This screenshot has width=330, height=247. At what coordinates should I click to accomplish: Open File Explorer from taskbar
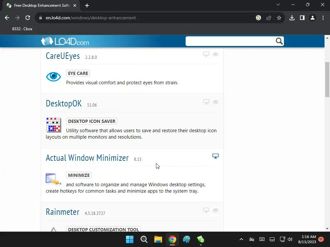click(x=158, y=239)
